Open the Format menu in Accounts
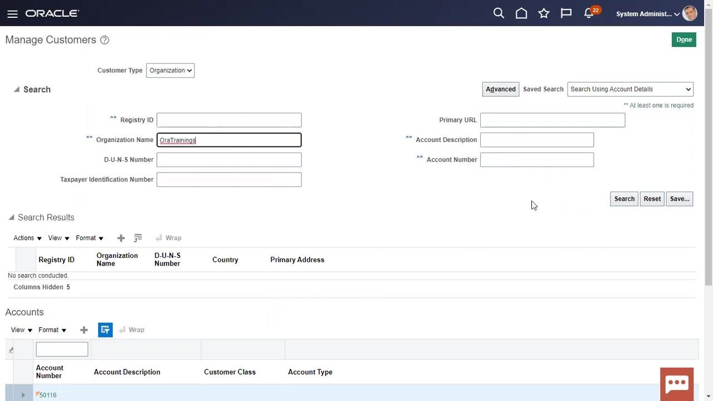Image resolution: width=713 pixels, height=401 pixels. point(52,330)
